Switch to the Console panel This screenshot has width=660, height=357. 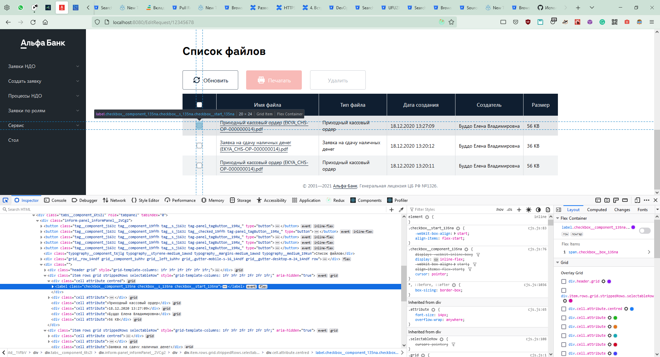[x=55, y=200]
